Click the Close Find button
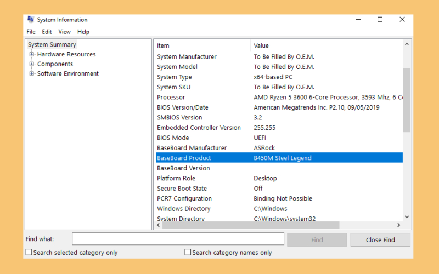Image resolution: width=439 pixels, height=274 pixels. pyautogui.click(x=380, y=240)
